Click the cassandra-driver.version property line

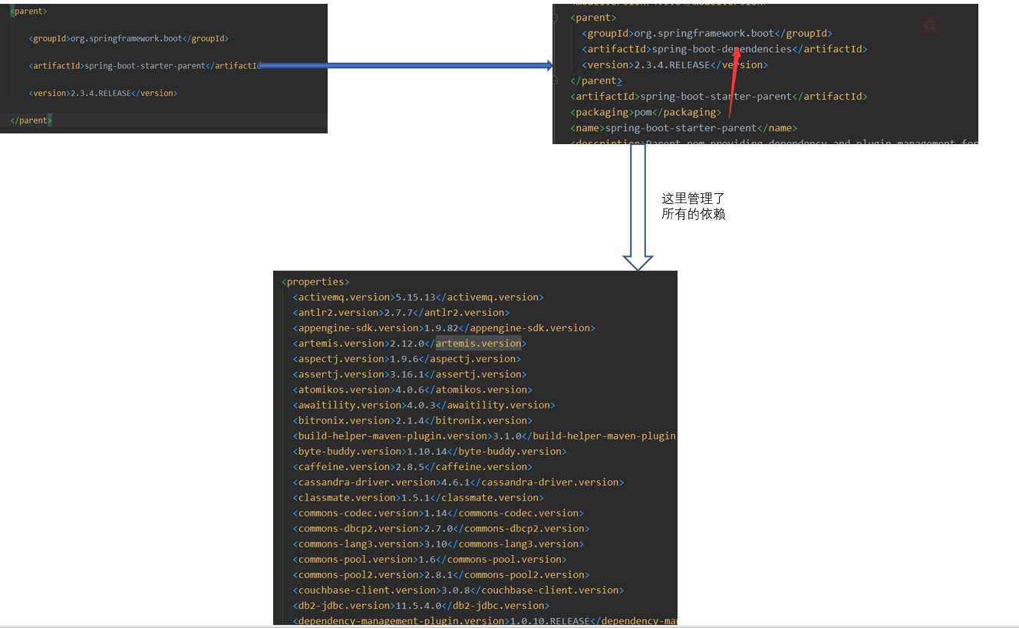[457, 482]
